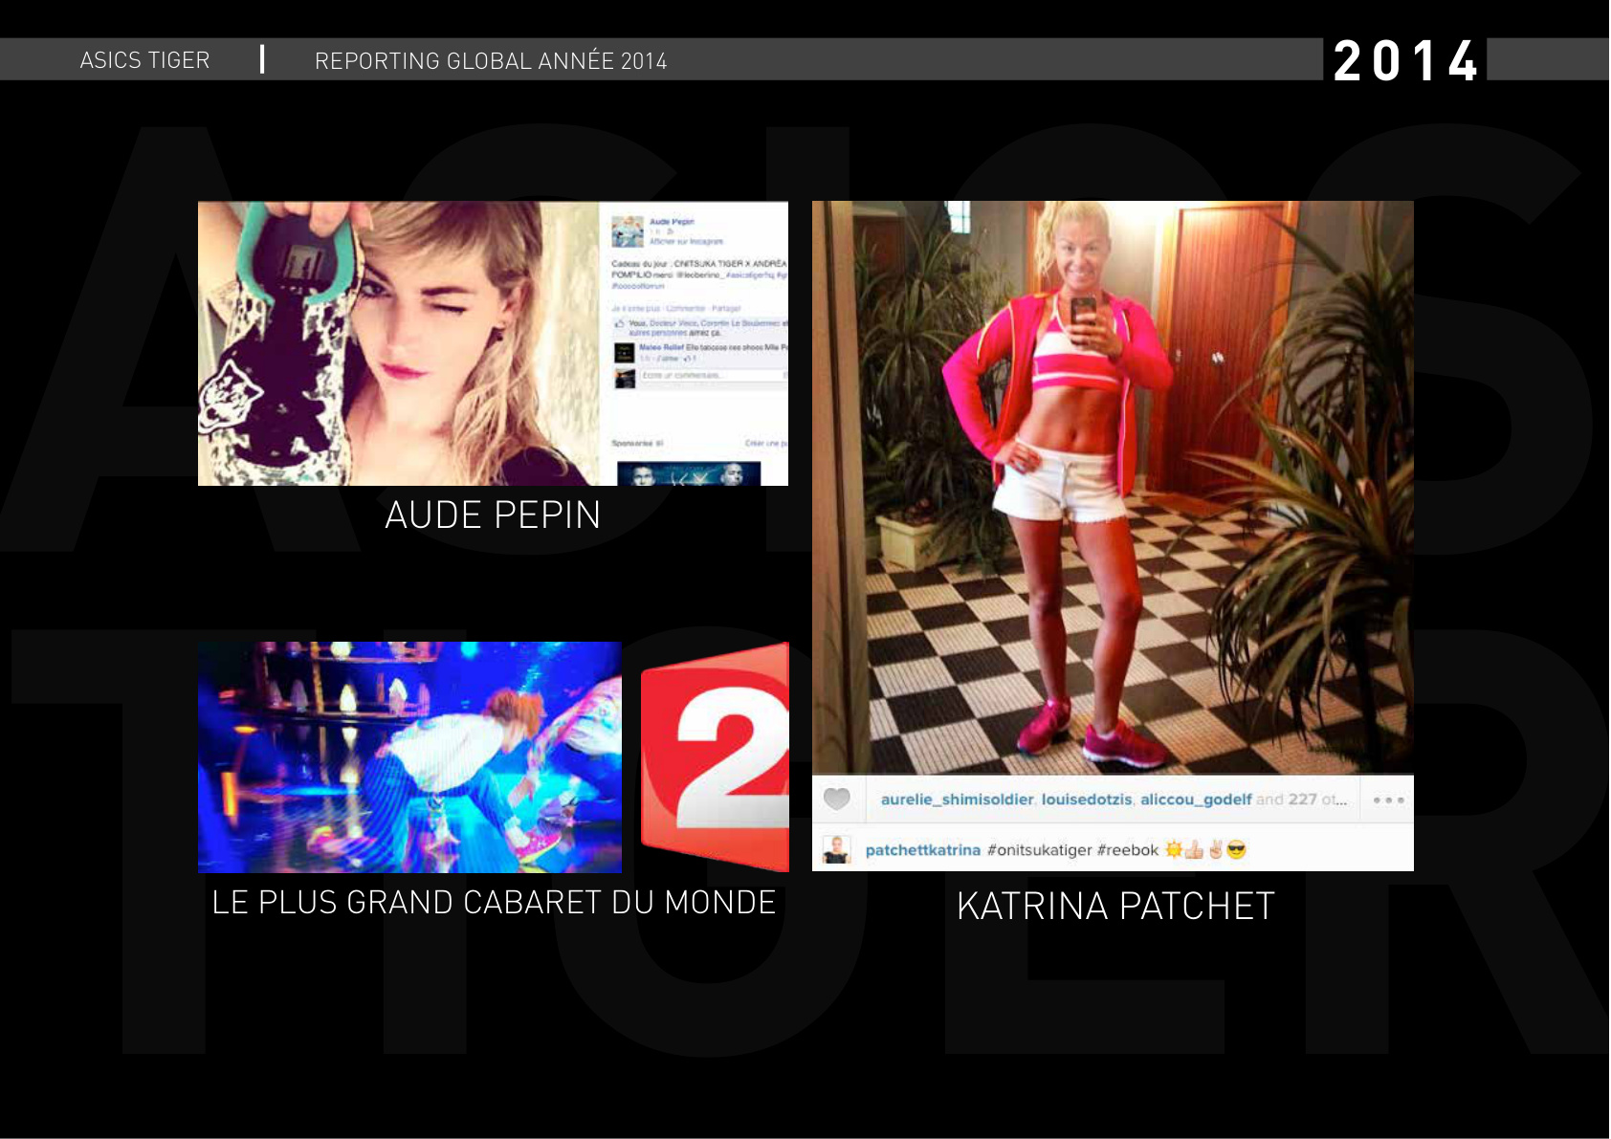Click patchettkatrina's small profile avatar
The image size is (1611, 1139).
836,849
